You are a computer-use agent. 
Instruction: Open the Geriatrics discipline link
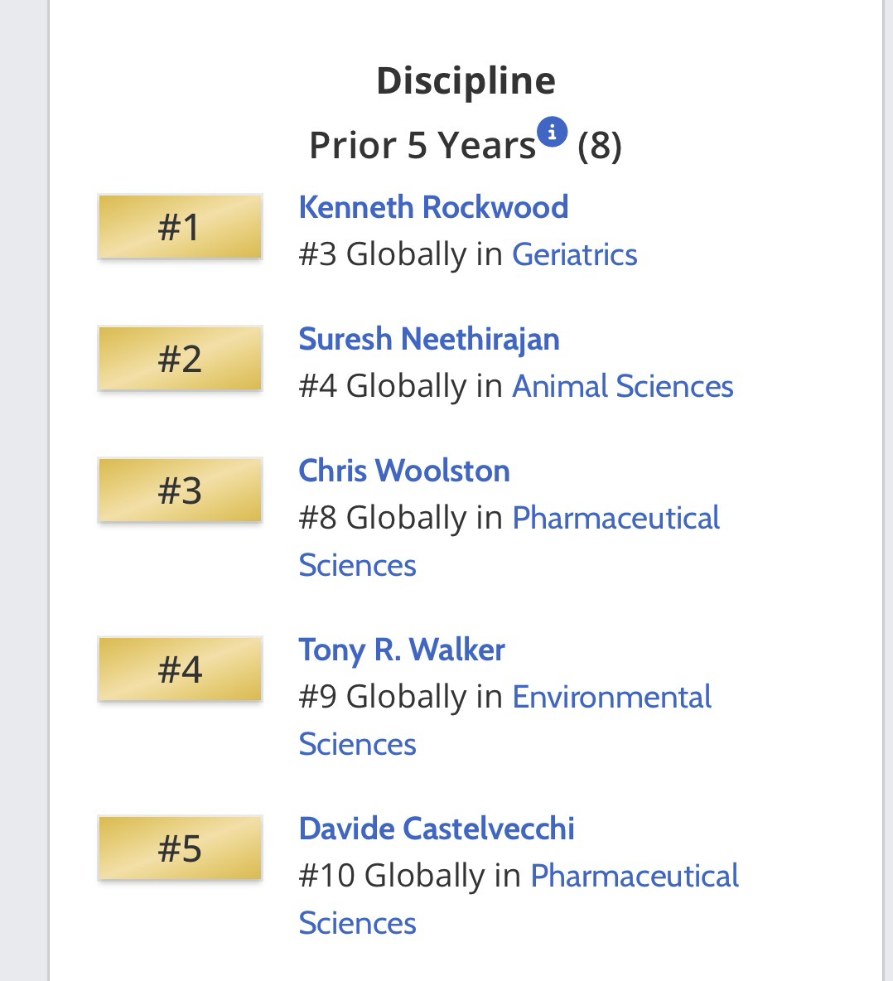pyautogui.click(x=574, y=254)
